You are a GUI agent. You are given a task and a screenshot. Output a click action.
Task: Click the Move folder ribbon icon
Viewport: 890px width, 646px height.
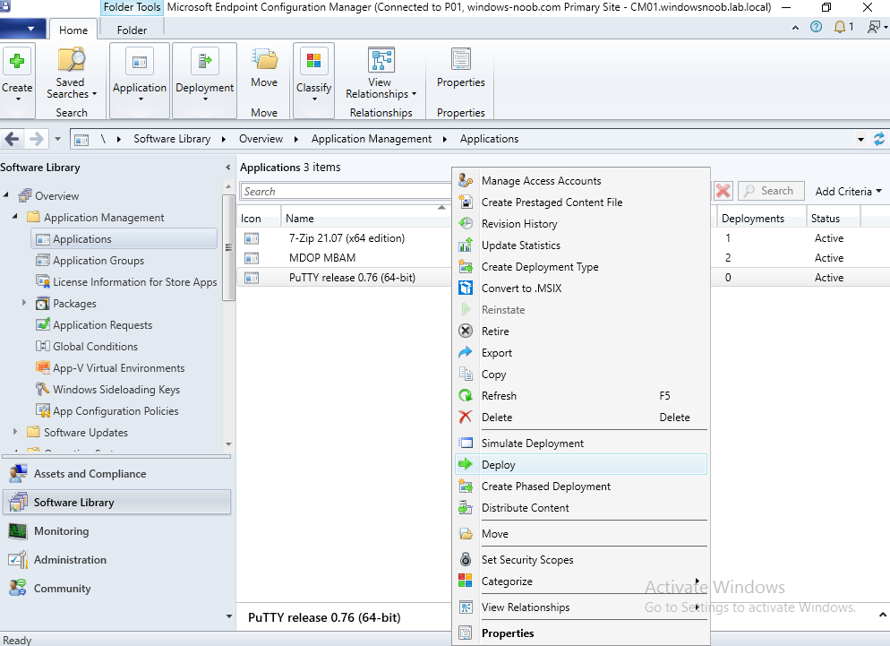coord(264,60)
